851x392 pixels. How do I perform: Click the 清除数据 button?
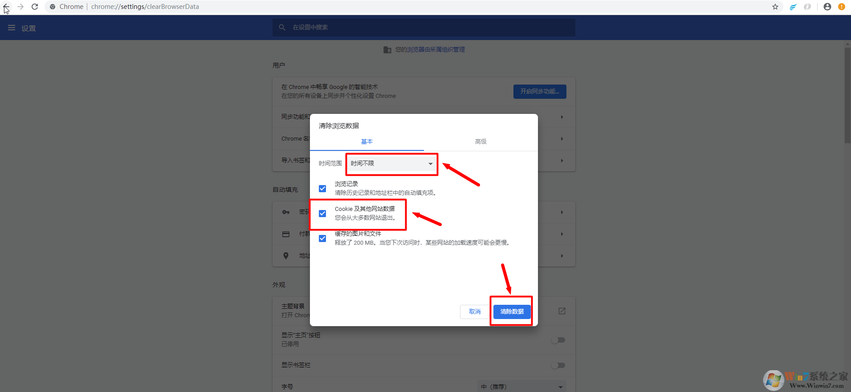coord(512,311)
